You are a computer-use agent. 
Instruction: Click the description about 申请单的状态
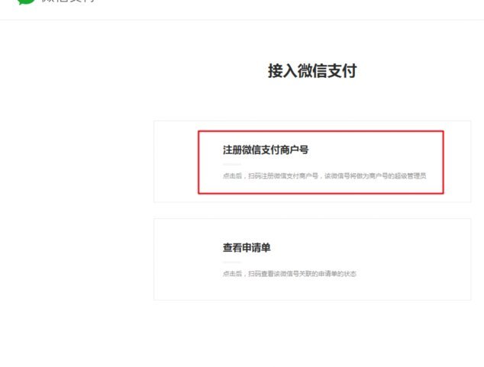(289, 274)
